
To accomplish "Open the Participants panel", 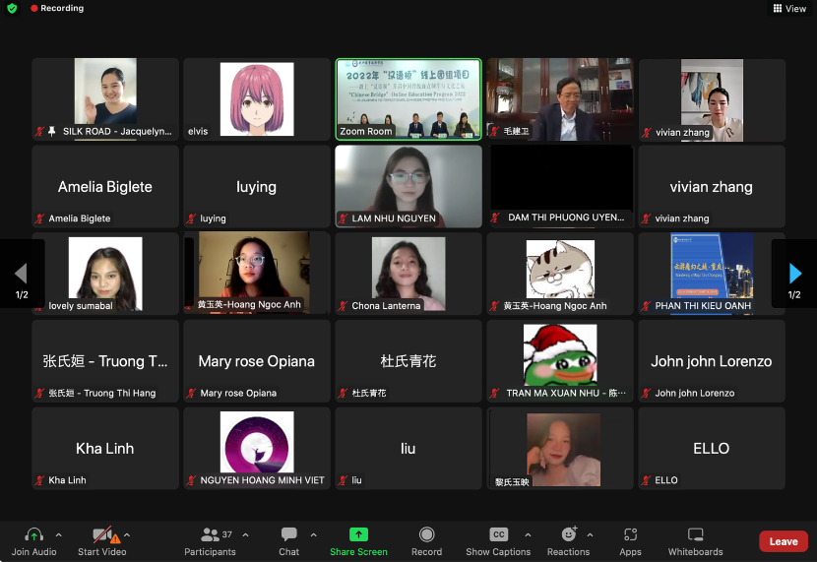I will click(211, 535).
